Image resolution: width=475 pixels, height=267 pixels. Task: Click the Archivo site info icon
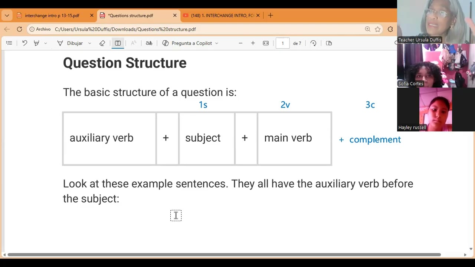coord(40,29)
